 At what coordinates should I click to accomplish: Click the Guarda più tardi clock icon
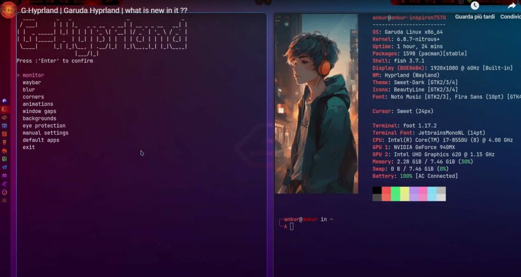coord(475,6)
